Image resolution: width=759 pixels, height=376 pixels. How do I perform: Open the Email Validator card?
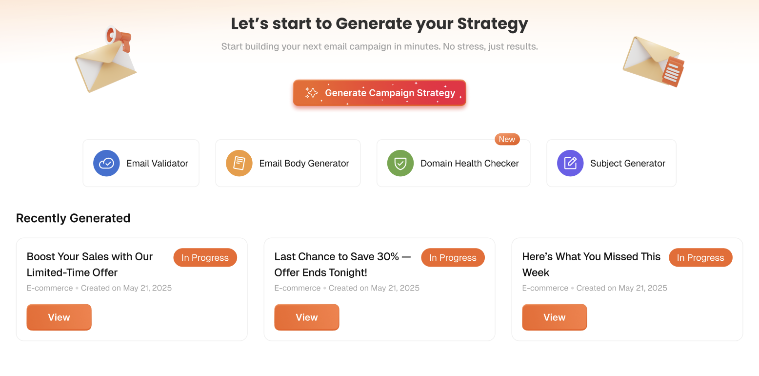coord(141,163)
